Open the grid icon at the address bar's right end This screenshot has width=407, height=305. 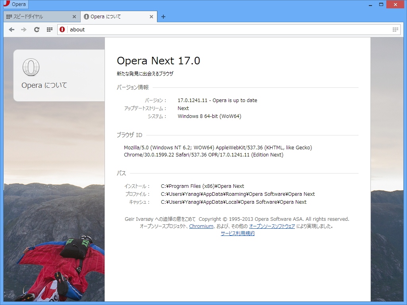(395, 29)
